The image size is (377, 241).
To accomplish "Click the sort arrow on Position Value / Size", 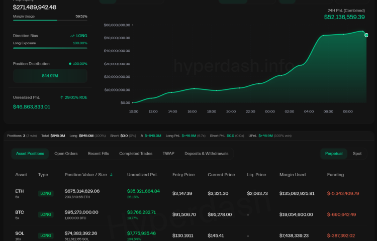I will pos(111,175).
